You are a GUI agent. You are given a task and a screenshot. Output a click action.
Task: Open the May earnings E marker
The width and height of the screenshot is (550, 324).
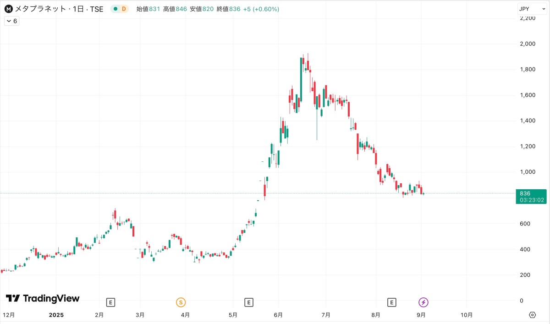(249, 302)
